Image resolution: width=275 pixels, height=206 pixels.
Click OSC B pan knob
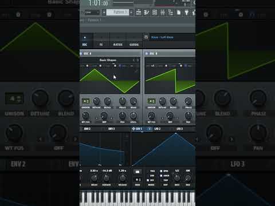click(188, 116)
